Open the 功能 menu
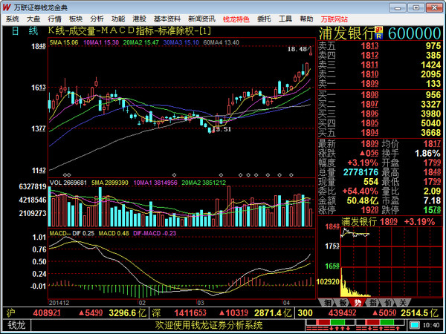 click(x=118, y=19)
